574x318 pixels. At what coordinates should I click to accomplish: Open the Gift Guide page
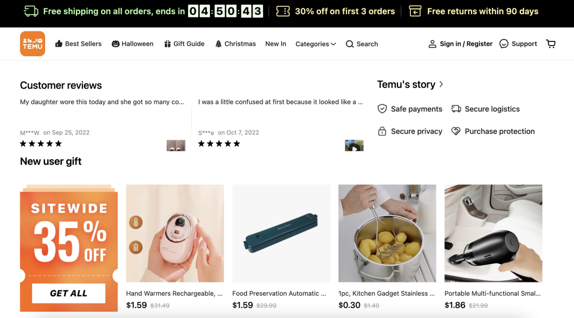[x=184, y=44]
